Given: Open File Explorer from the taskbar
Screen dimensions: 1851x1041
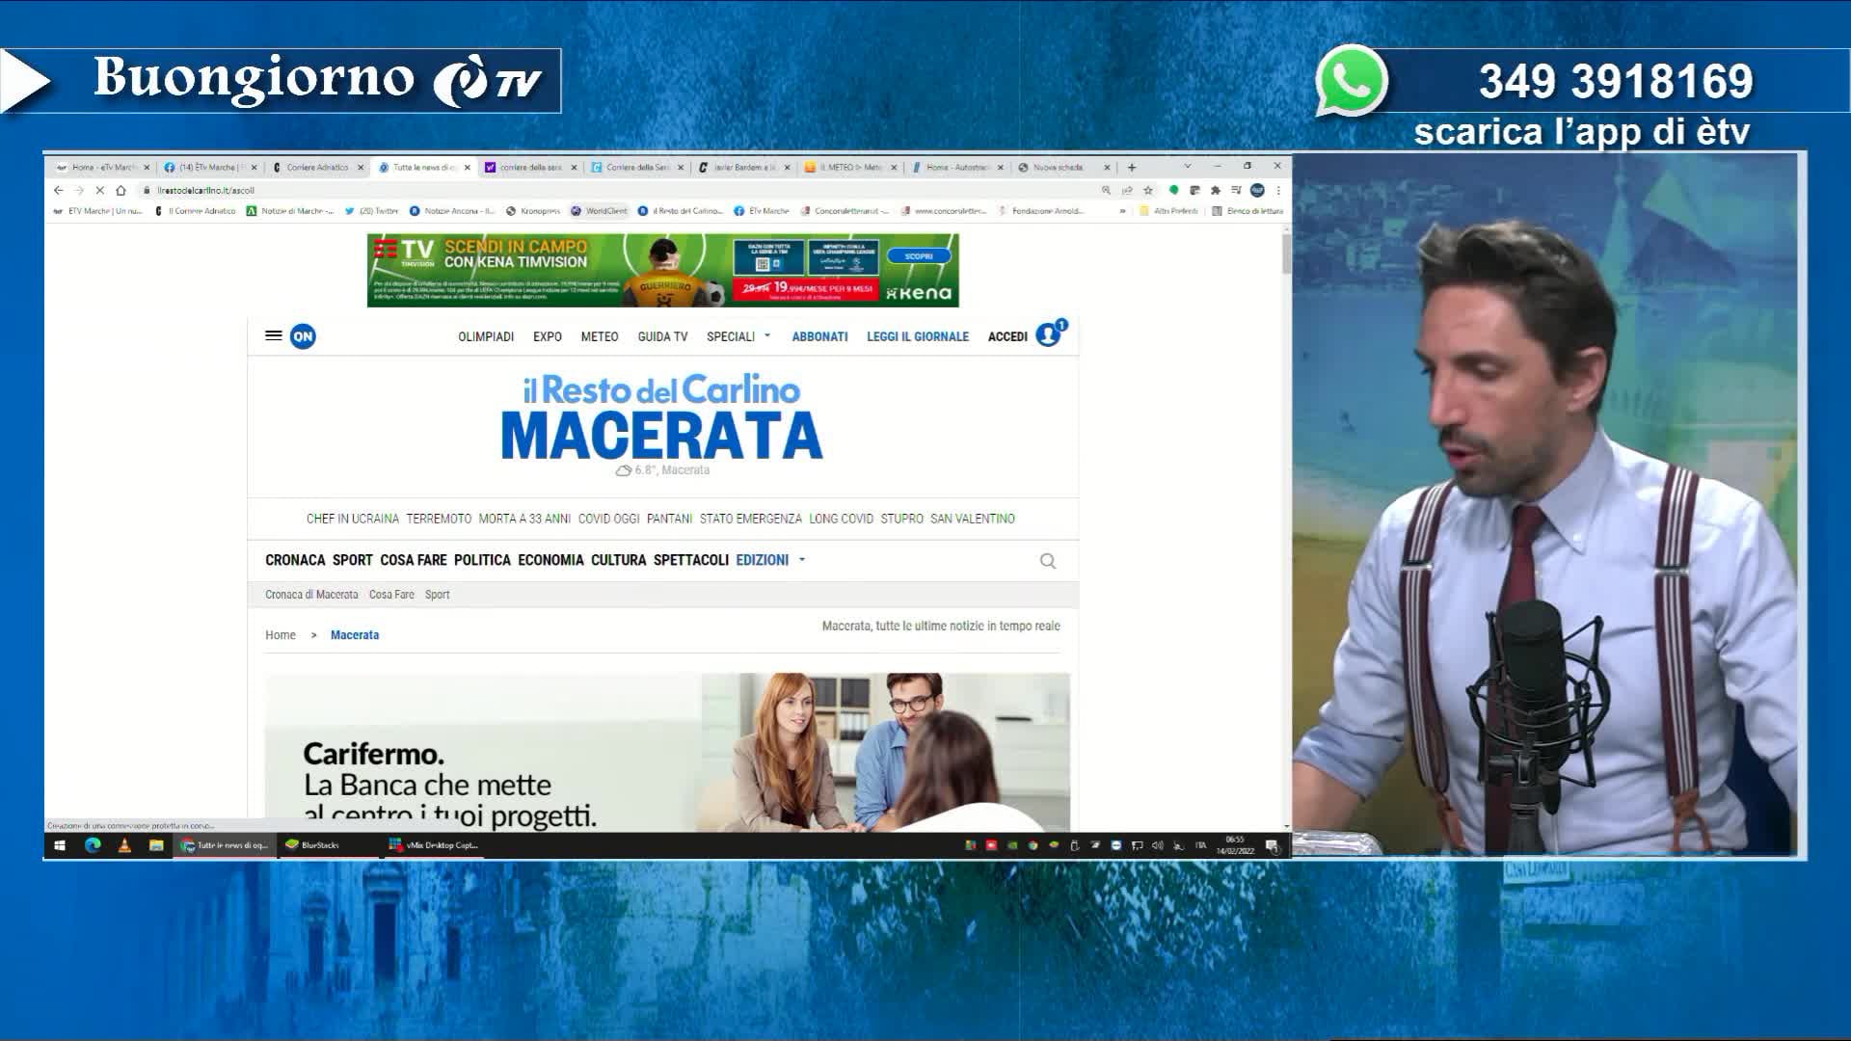Looking at the screenshot, I should point(156,845).
